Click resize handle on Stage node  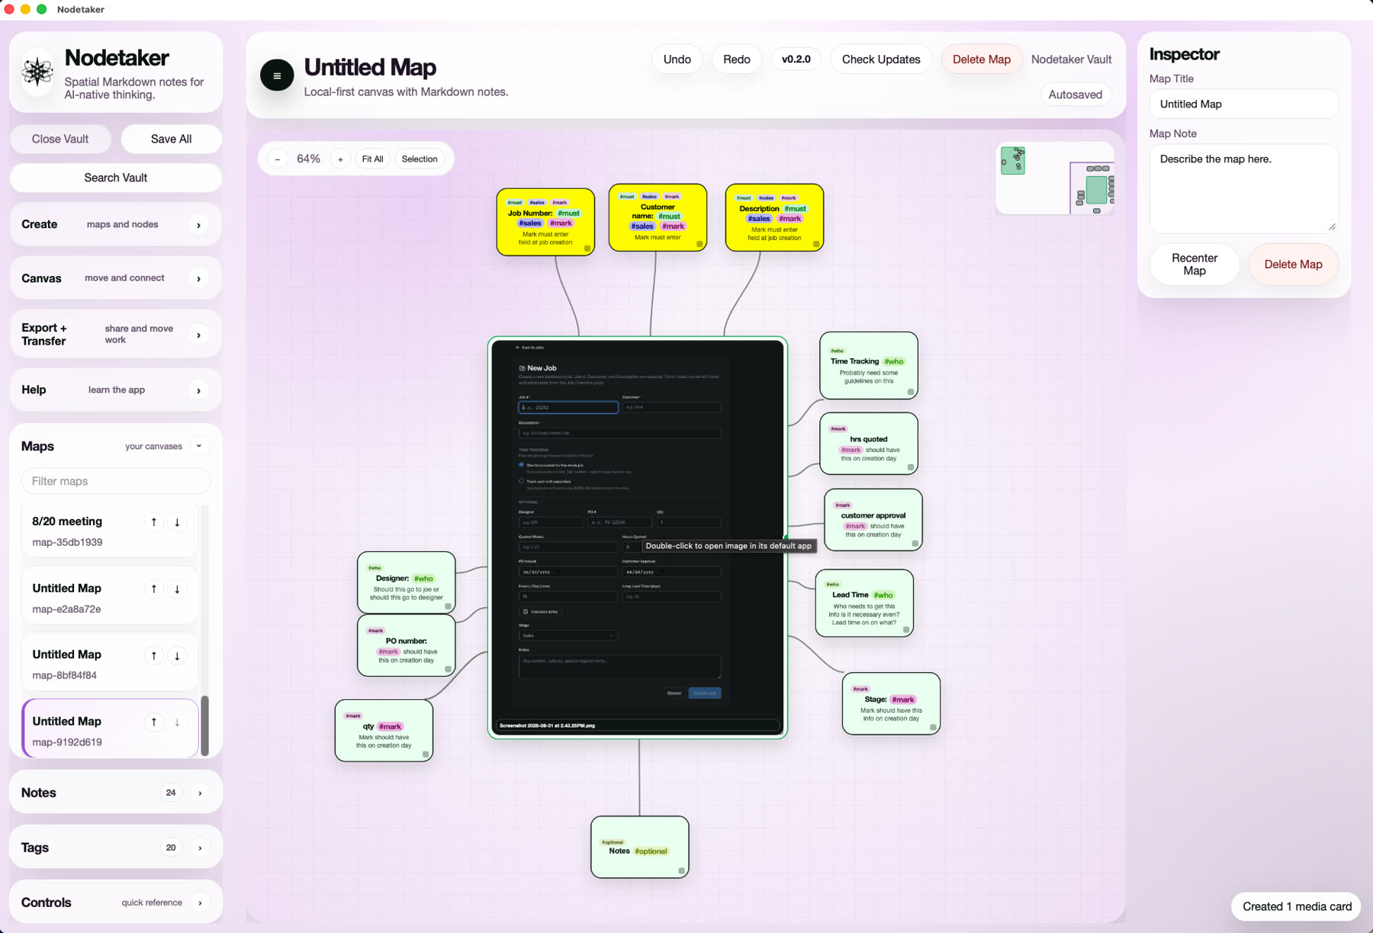tap(933, 727)
